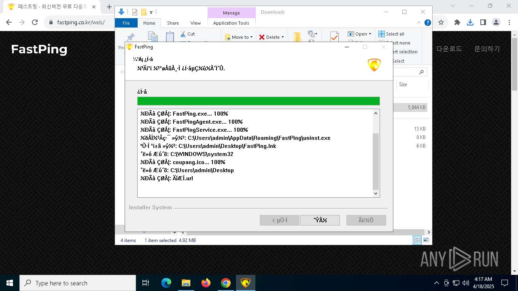The image size is (518, 291).
Task: Switch to the Share ribbon tab
Action: click(173, 23)
